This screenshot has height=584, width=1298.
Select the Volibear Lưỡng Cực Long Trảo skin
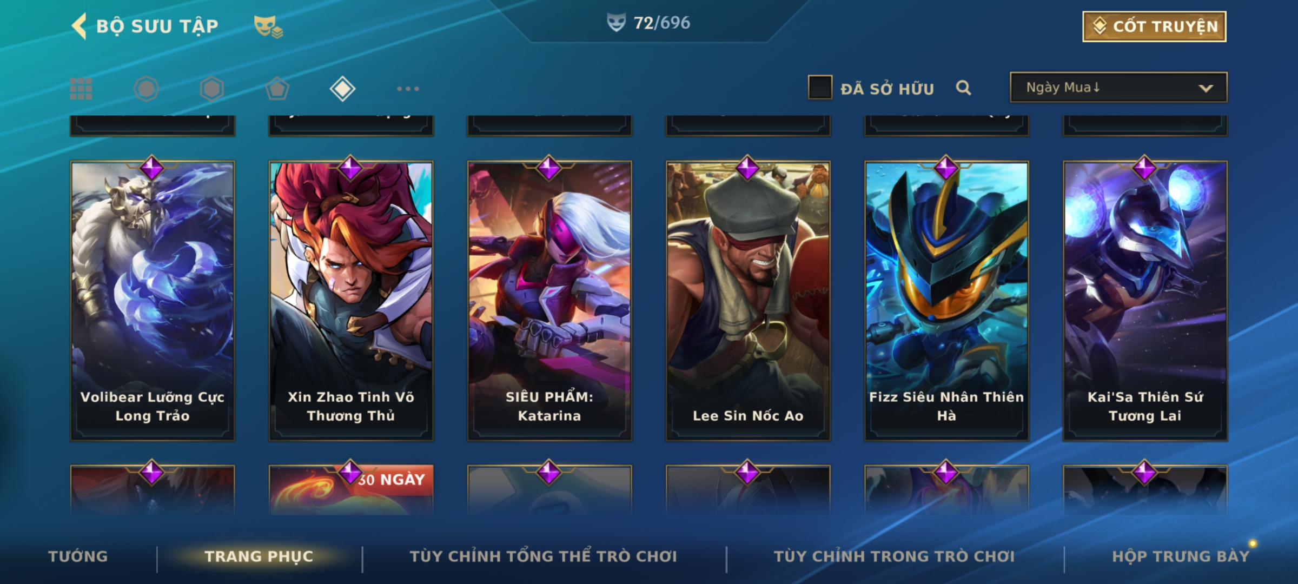point(153,301)
